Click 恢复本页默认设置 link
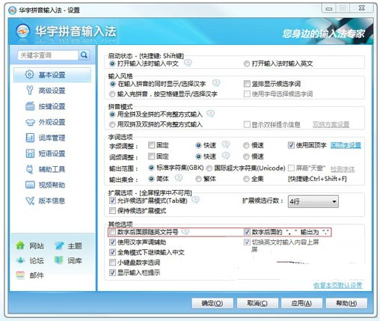Screen dimensions: 380x321 (338, 285)
